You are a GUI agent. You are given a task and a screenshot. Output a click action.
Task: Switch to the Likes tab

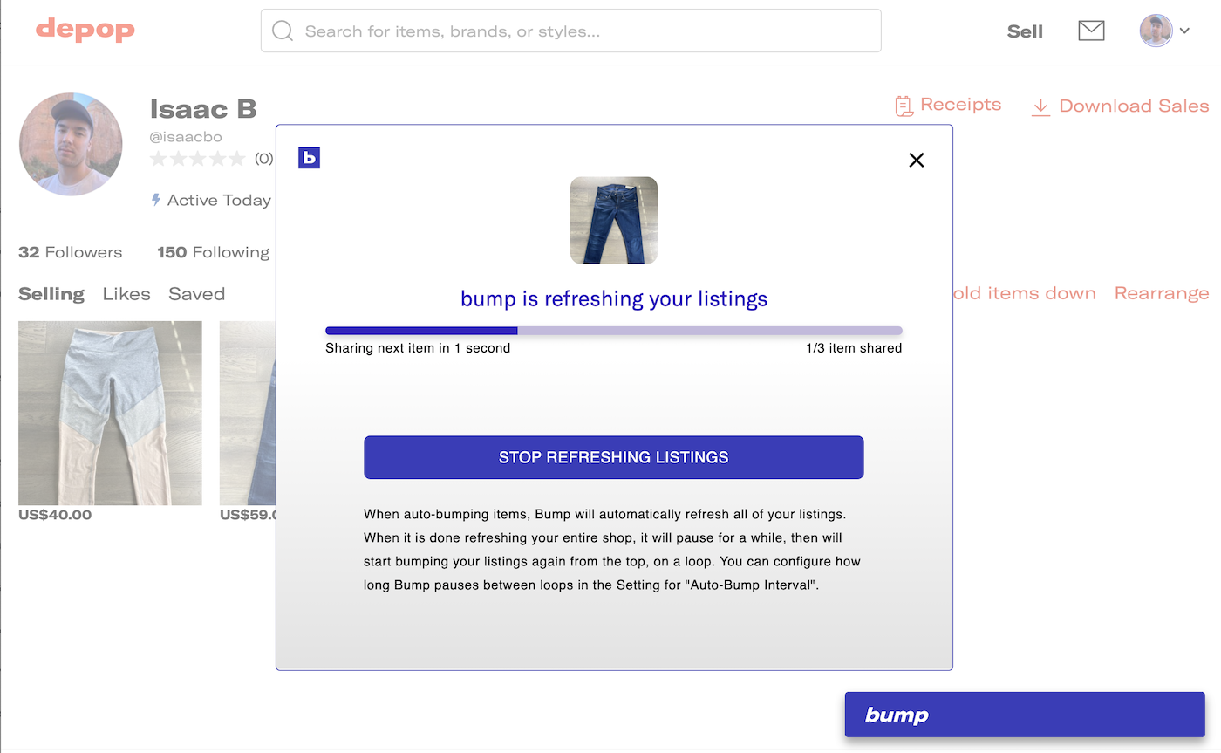[x=126, y=294]
